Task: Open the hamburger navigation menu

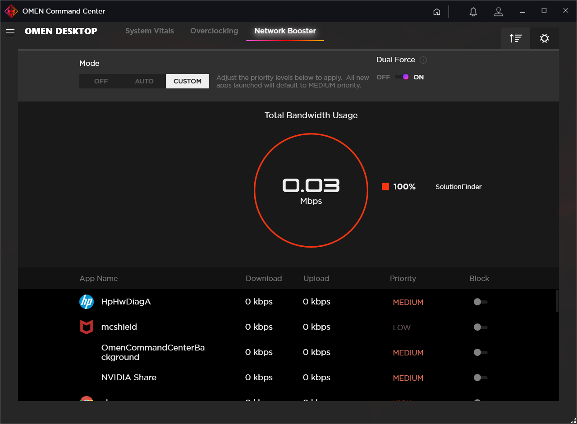Action: click(x=10, y=32)
